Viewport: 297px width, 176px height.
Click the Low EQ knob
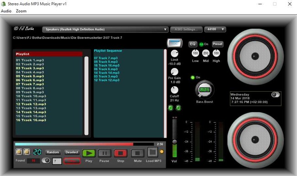click(195, 53)
